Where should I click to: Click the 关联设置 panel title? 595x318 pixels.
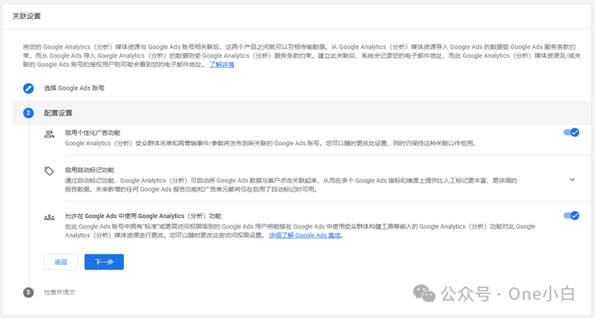click(x=26, y=16)
